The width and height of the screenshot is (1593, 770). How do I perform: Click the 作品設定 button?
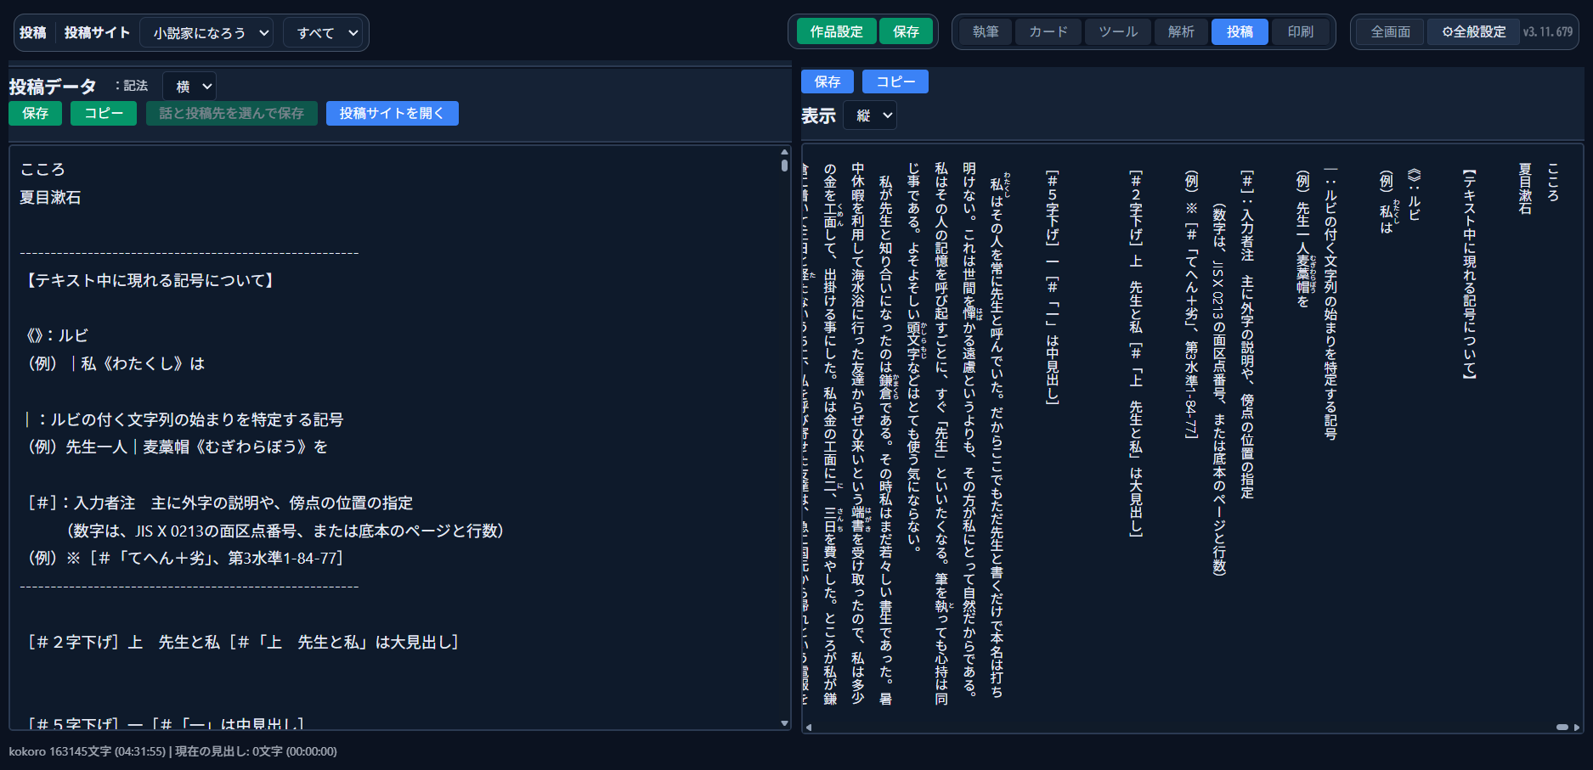(836, 31)
